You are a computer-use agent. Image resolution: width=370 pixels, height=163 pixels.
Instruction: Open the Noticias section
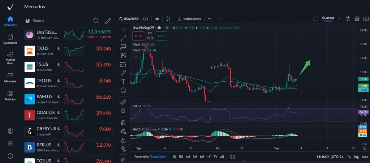tap(10, 96)
